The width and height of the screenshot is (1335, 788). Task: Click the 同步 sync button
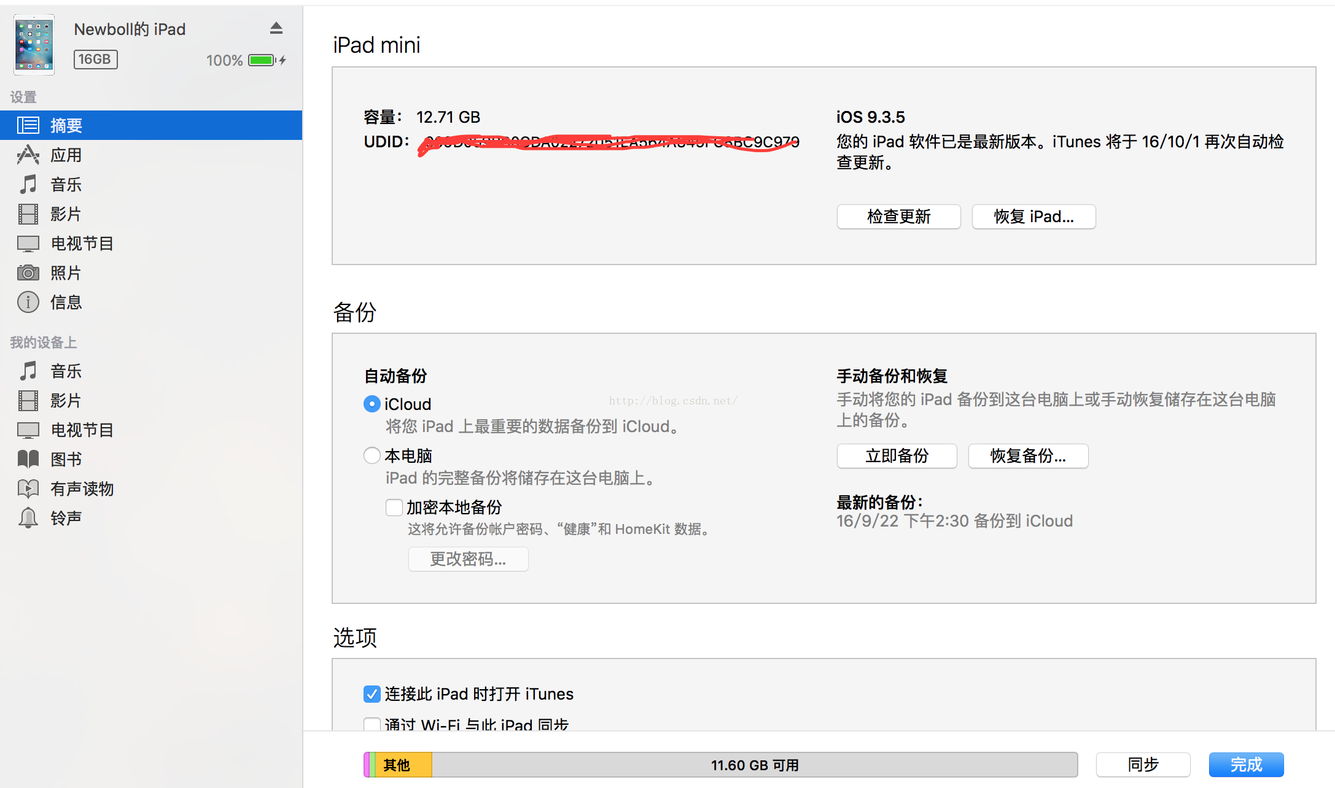tap(1143, 765)
